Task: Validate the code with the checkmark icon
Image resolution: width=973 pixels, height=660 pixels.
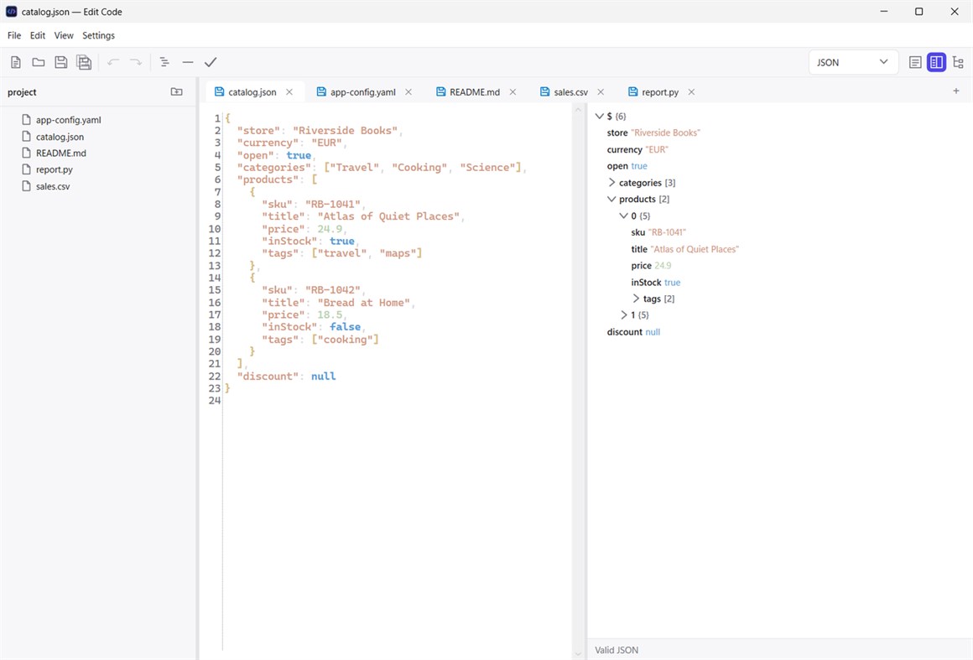Action: click(211, 62)
